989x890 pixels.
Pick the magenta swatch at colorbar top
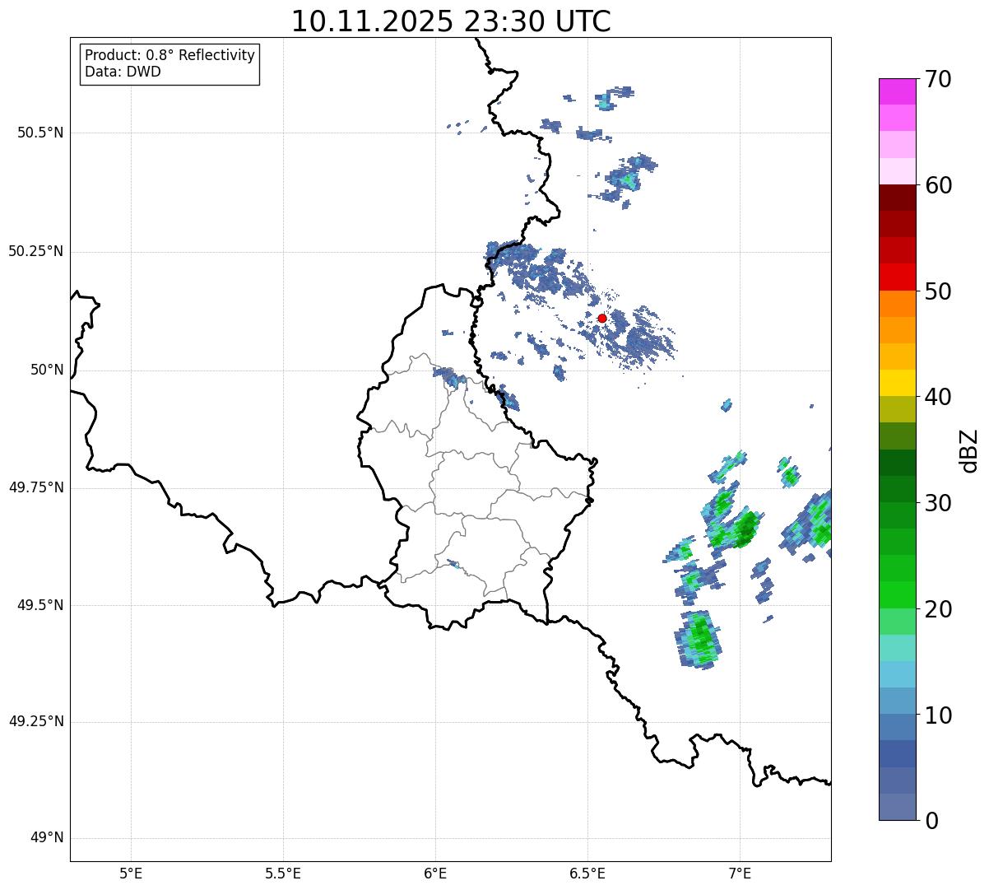click(898, 91)
